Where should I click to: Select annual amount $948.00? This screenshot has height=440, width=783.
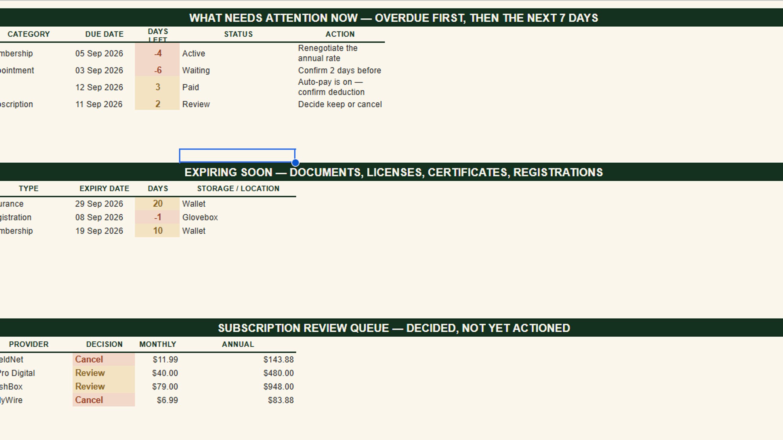click(x=278, y=386)
